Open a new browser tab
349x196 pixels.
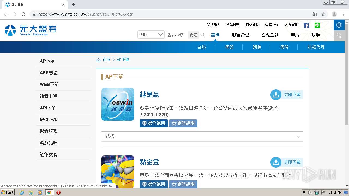[74, 5]
